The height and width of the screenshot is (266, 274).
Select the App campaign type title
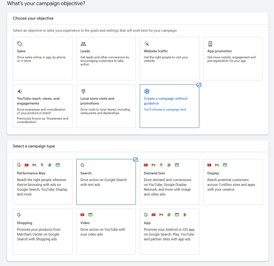click(x=147, y=223)
